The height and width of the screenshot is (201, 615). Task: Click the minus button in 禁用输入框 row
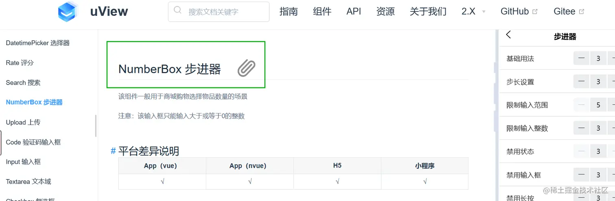pos(581,175)
